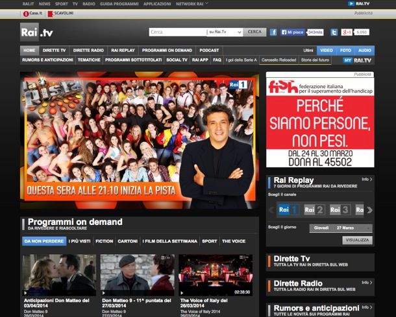Play the Anticipazioni Don Matteo video thumbnail
Viewport: 396px width, 317px height.
click(x=59, y=275)
